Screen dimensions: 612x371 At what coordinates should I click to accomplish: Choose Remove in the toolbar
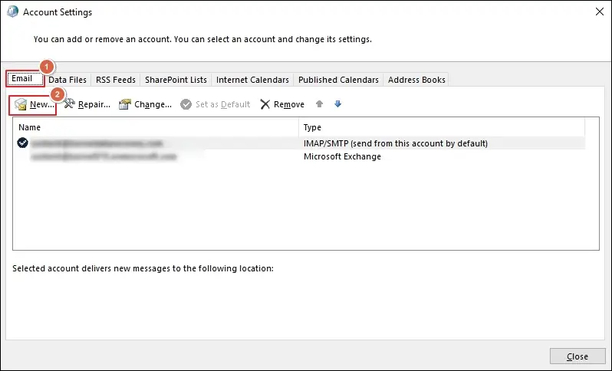(289, 104)
